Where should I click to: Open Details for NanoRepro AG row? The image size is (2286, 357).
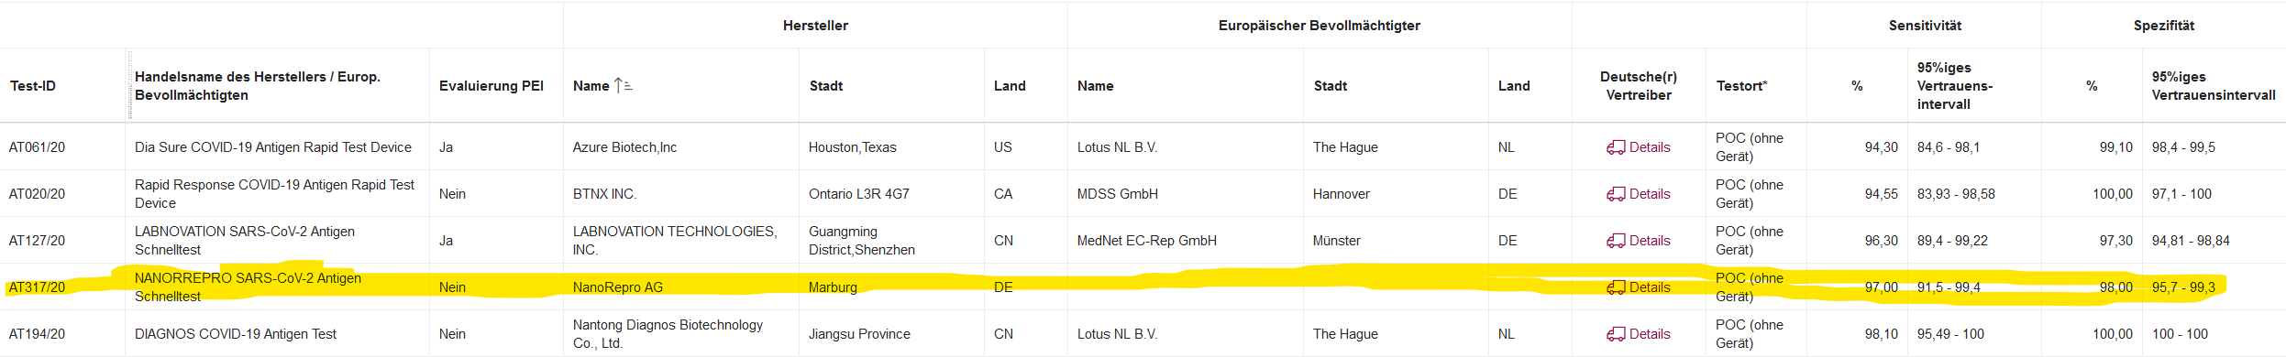(x=1638, y=287)
